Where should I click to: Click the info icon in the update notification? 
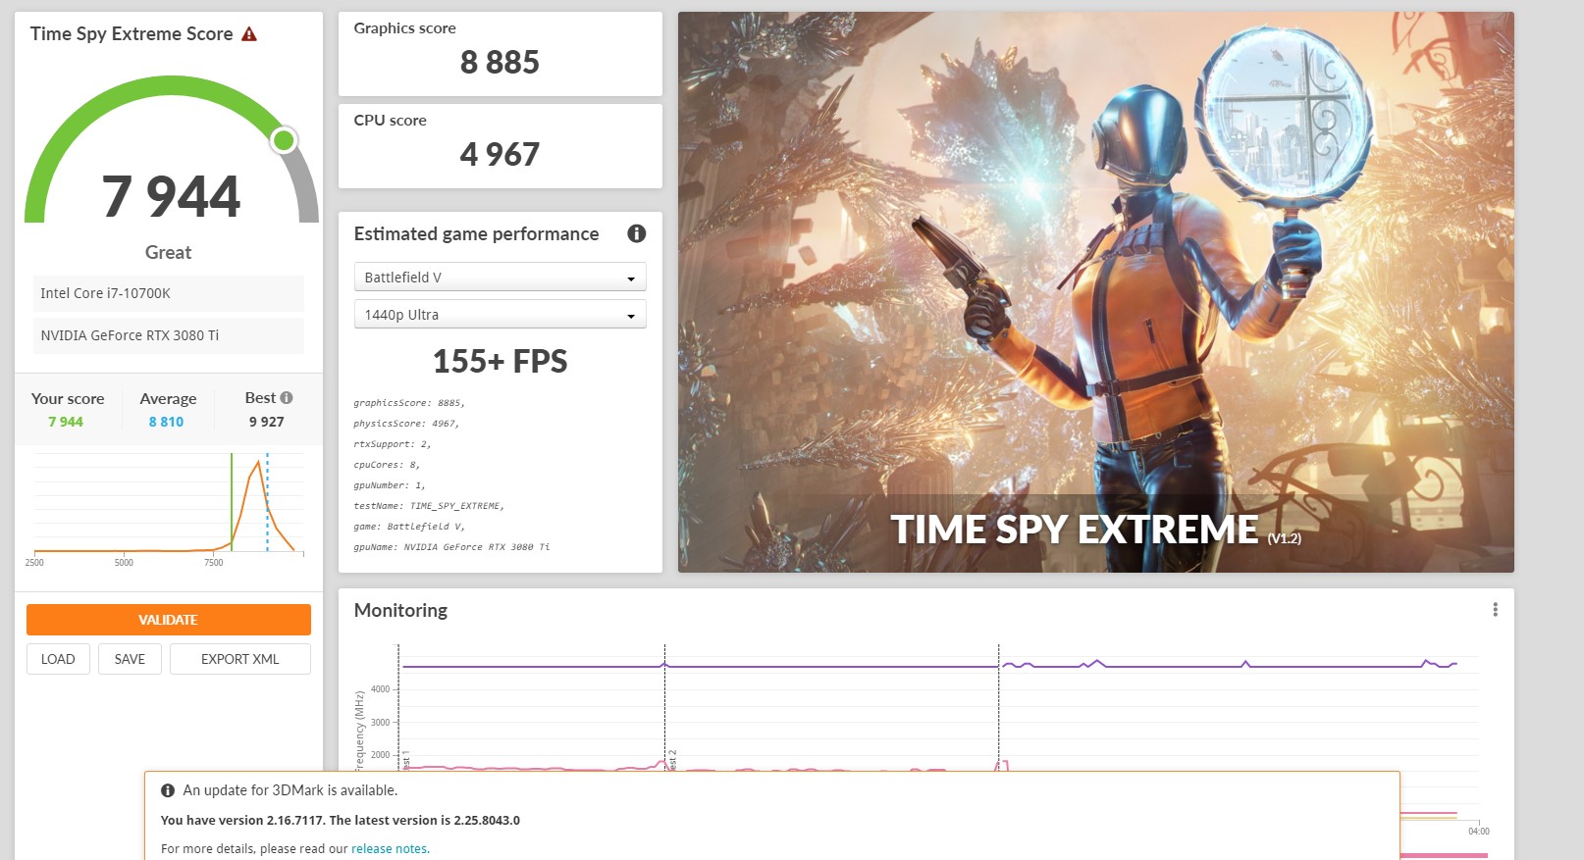[x=168, y=790]
